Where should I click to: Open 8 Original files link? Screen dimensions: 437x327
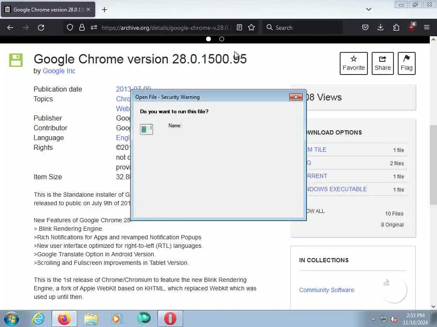(392, 225)
